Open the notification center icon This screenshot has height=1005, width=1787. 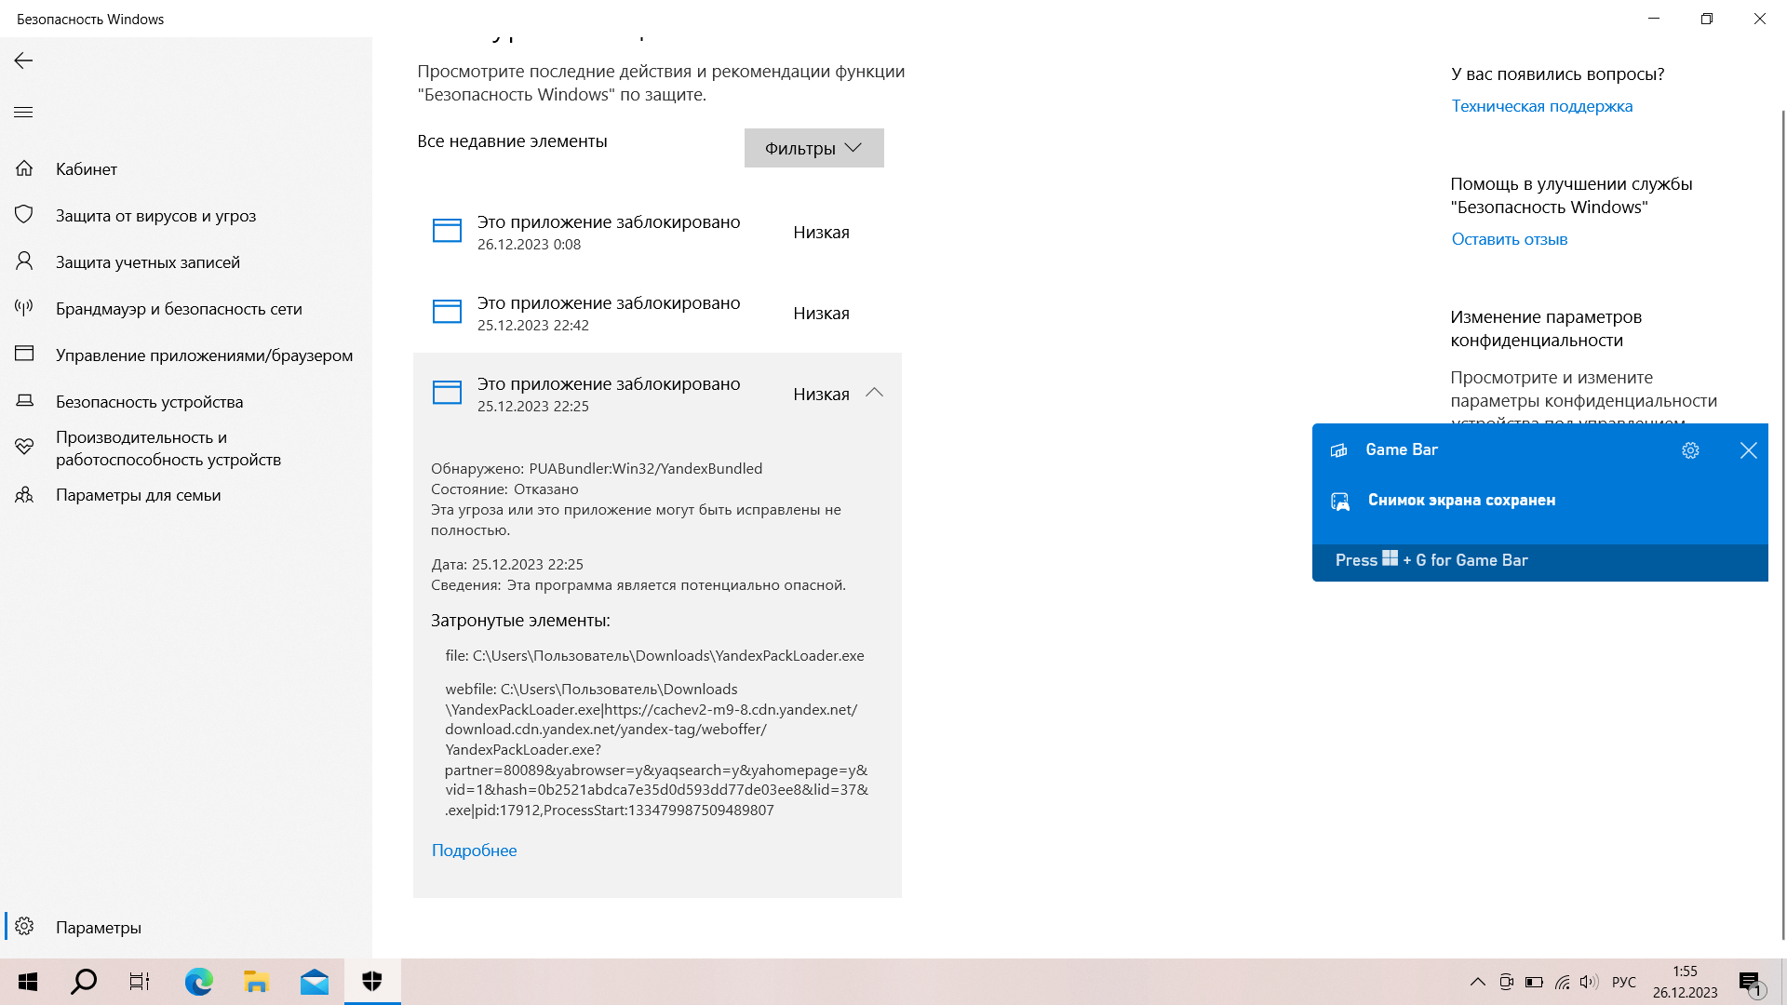pyautogui.click(x=1751, y=982)
